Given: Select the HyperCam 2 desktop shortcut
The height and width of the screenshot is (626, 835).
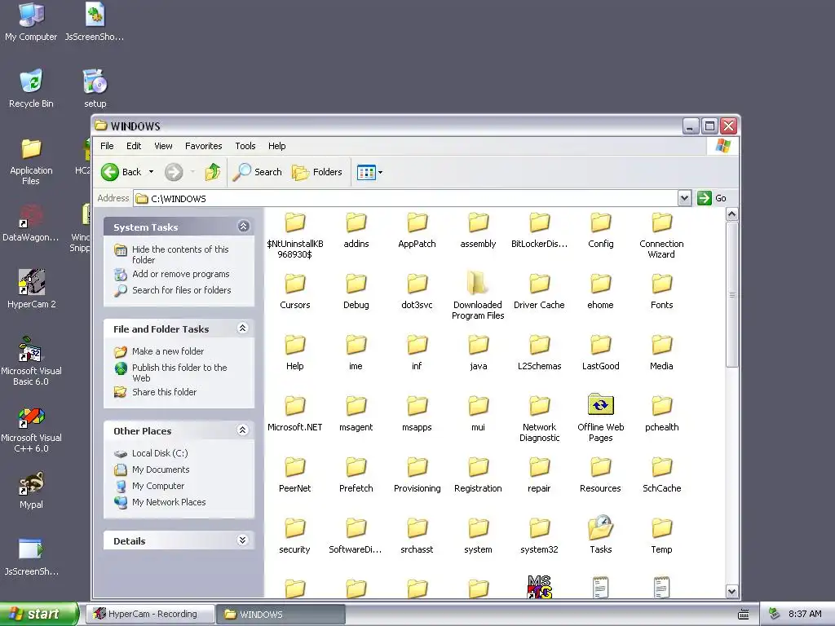Looking at the screenshot, I should point(31,289).
